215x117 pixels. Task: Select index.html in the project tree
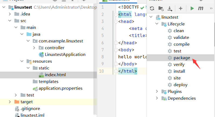[55, 75]
